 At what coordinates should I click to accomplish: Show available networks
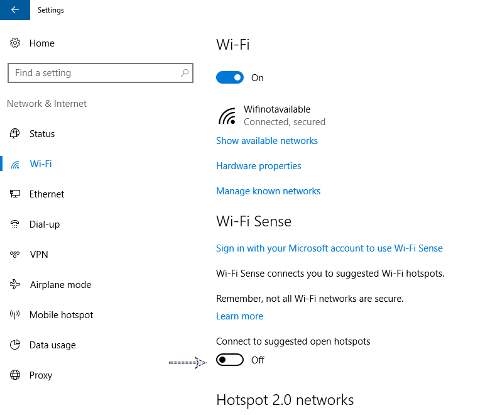pos(267,141)
